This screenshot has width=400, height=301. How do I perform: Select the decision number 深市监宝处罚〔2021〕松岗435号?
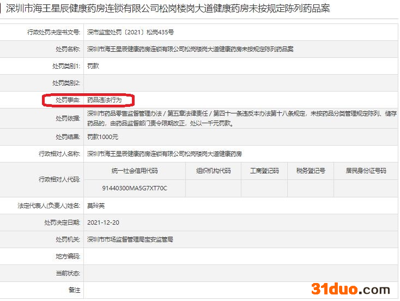point(130,32)
